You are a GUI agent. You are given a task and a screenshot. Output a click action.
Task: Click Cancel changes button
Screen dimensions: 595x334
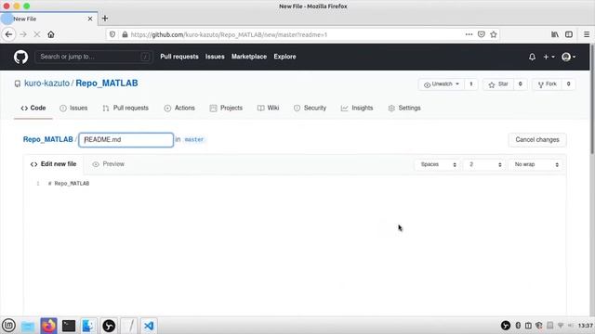coord(537,140)
